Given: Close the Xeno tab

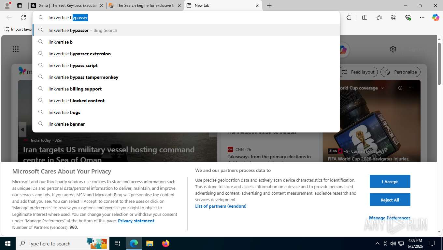Looking at the screenshot, I should pos(101,6).
